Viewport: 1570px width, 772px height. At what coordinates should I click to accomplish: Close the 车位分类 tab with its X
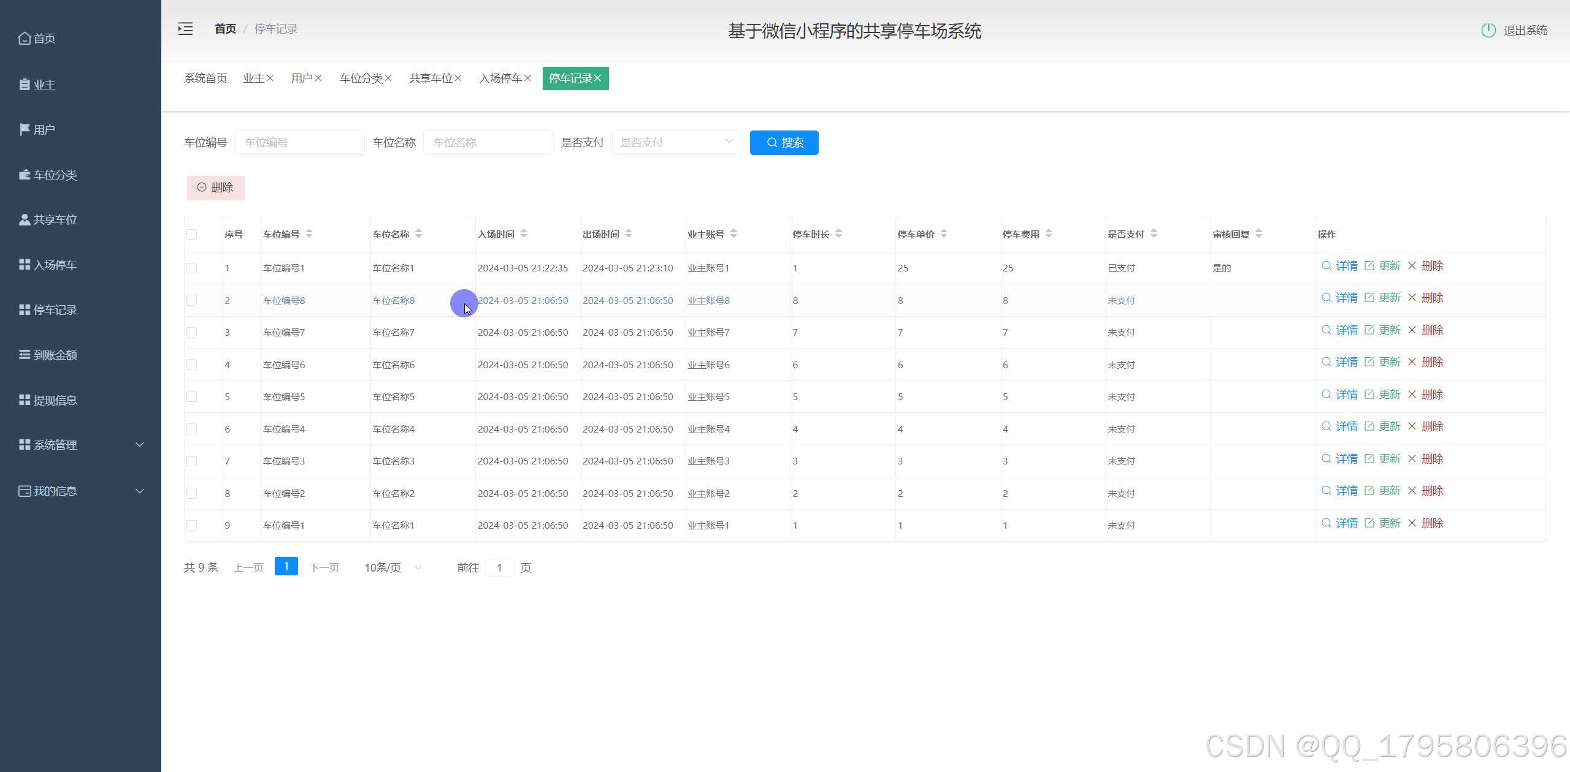click(388, 78)
